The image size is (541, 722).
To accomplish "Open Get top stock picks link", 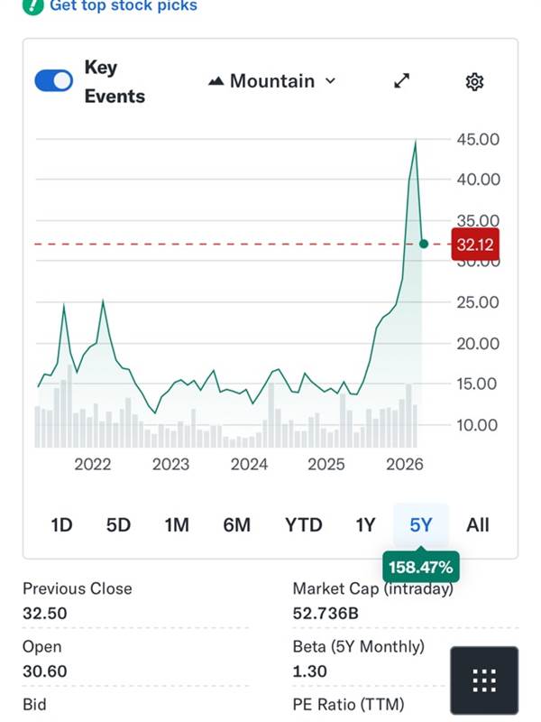I will click(124, 5).
